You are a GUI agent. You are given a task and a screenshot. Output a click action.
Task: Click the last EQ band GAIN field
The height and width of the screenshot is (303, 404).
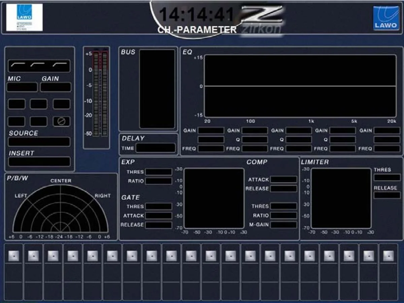[x=387, y=130]
